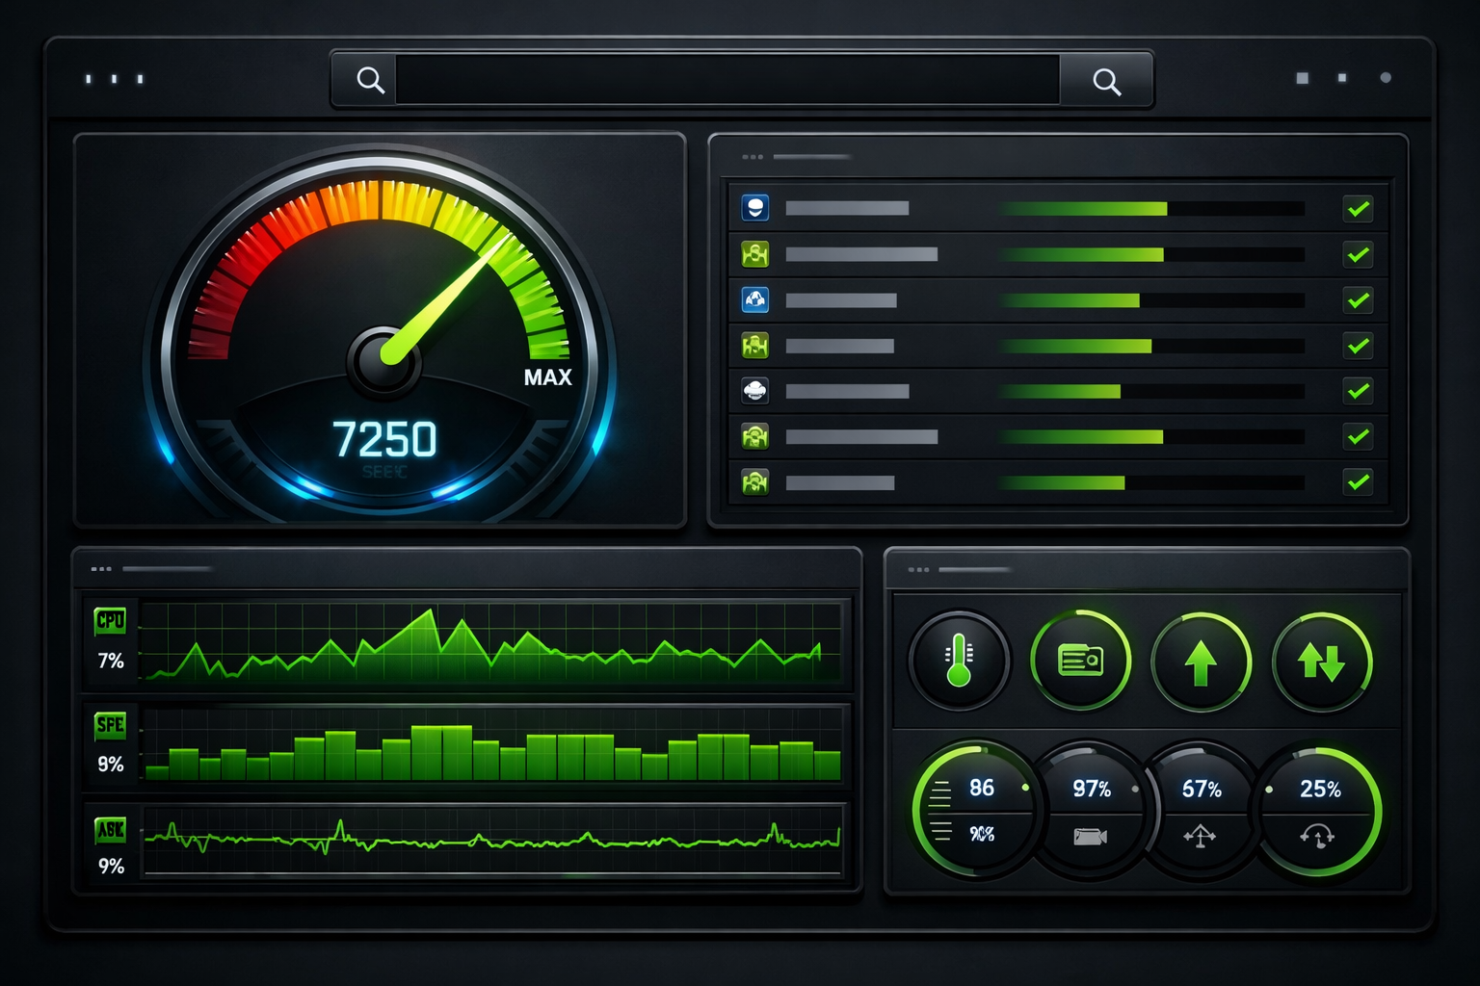
Task: Open the memory card status icon
Action: pyautogui.click(x=1080, y=661)
